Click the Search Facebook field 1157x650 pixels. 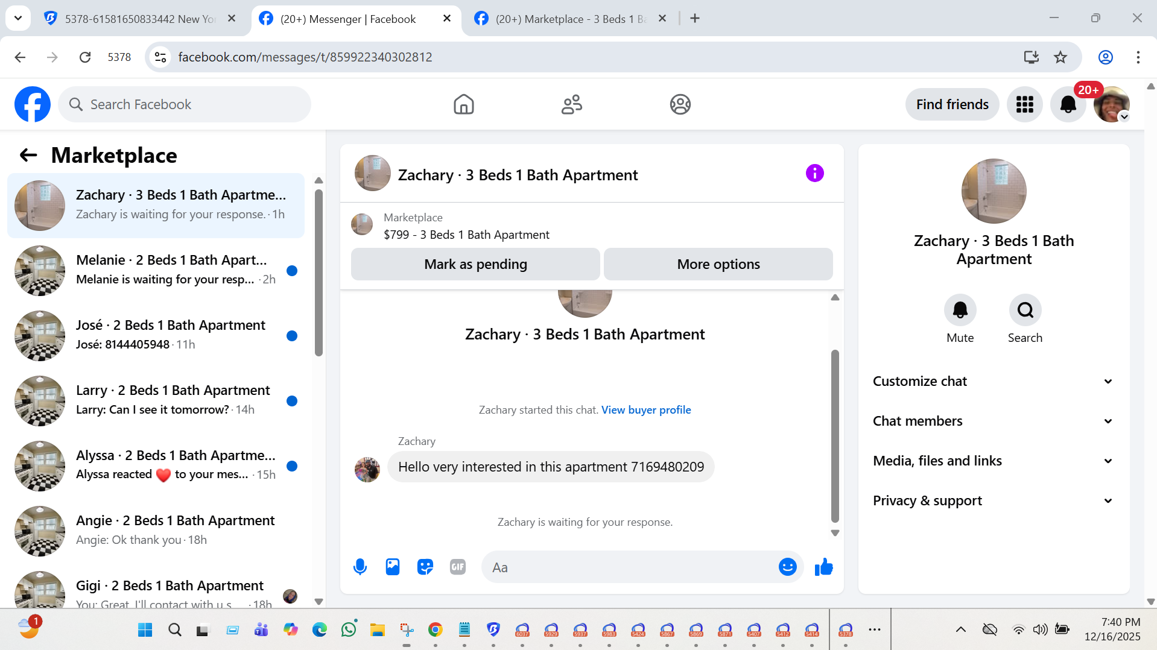coord(185,104)
